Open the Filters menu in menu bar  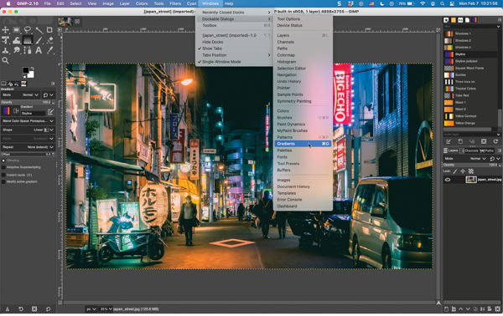[x=175, y=3]
